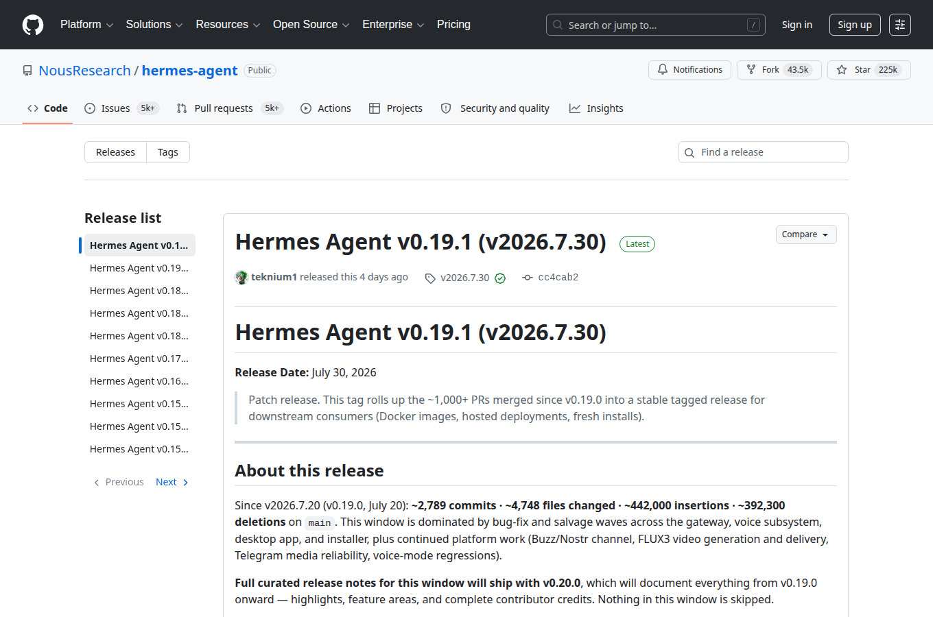
Task: Expand the Enterprise menu
Action: coord(393,25)
